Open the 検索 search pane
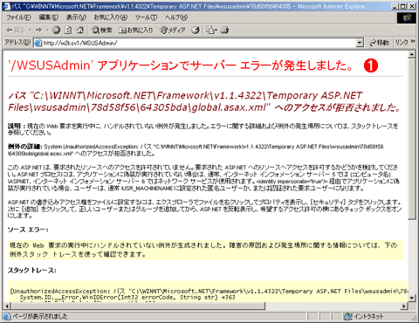The image size is (419, 323). pos(101,30)
